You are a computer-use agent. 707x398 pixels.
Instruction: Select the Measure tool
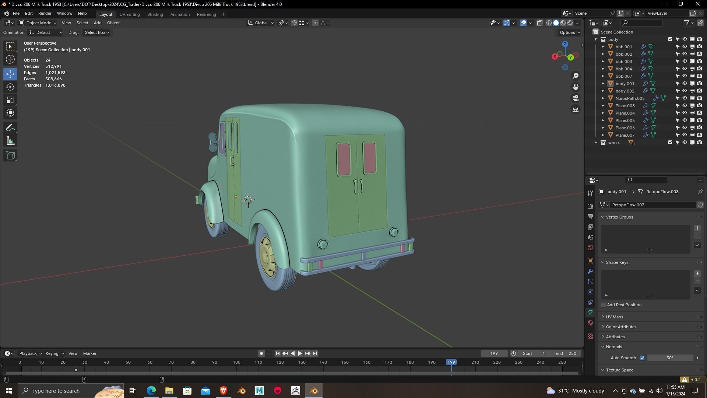point(10,141)
